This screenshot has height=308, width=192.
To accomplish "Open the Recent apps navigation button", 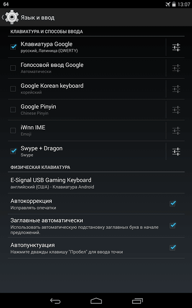I will tap(137, 301).
